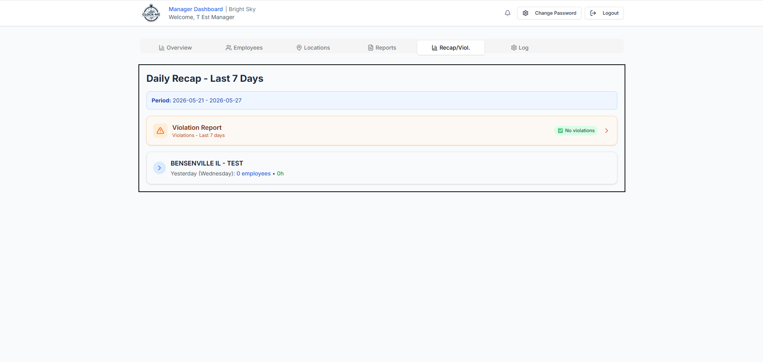Click the Clock-Me logo icon
The image size is (763, 362).
click(151, 13)
